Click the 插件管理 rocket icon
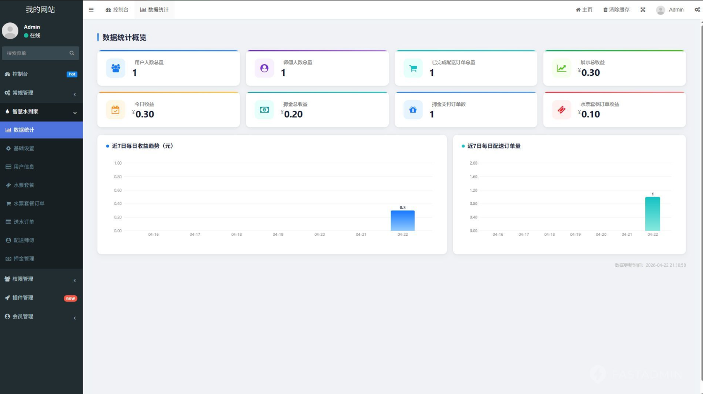The height and width of the screenshot is (394, 703). [8, 298]
